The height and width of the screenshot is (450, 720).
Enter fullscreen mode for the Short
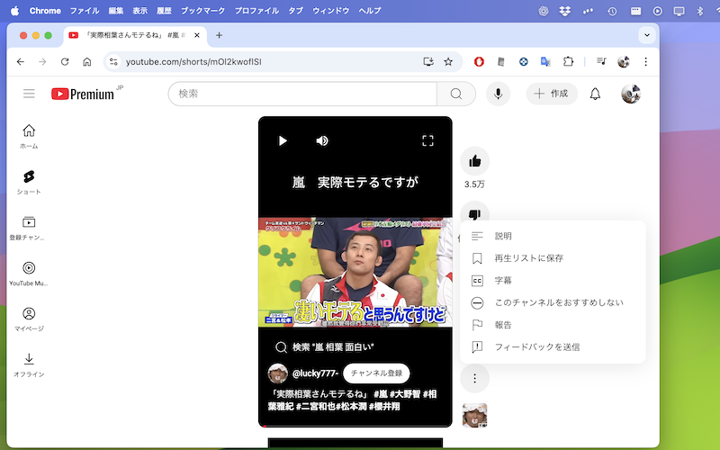tap(427, 140)
